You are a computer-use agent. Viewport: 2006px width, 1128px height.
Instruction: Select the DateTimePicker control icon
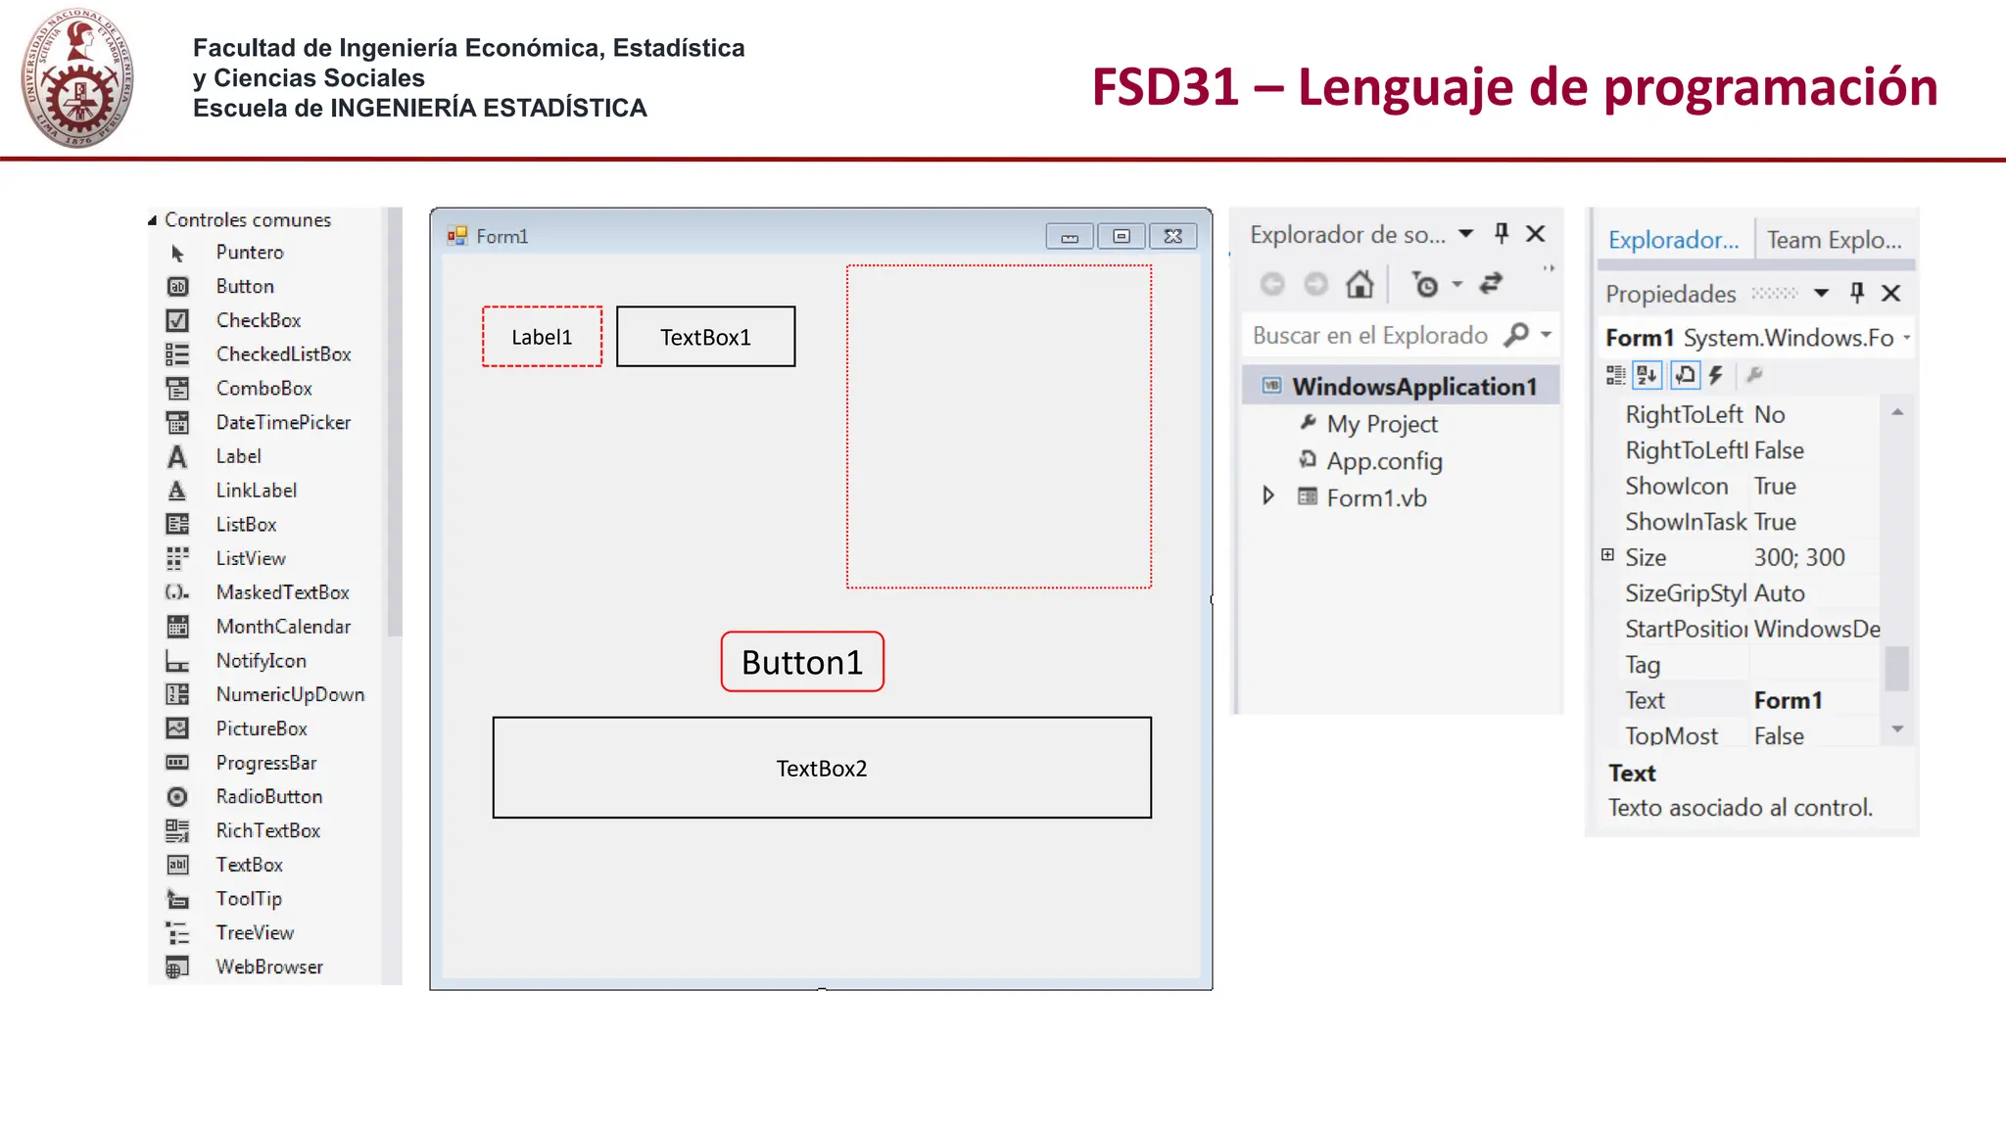pos(177,423)
